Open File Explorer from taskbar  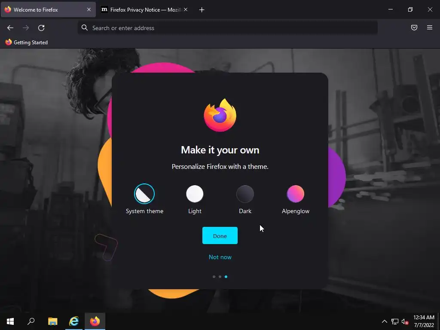point(52,321)
